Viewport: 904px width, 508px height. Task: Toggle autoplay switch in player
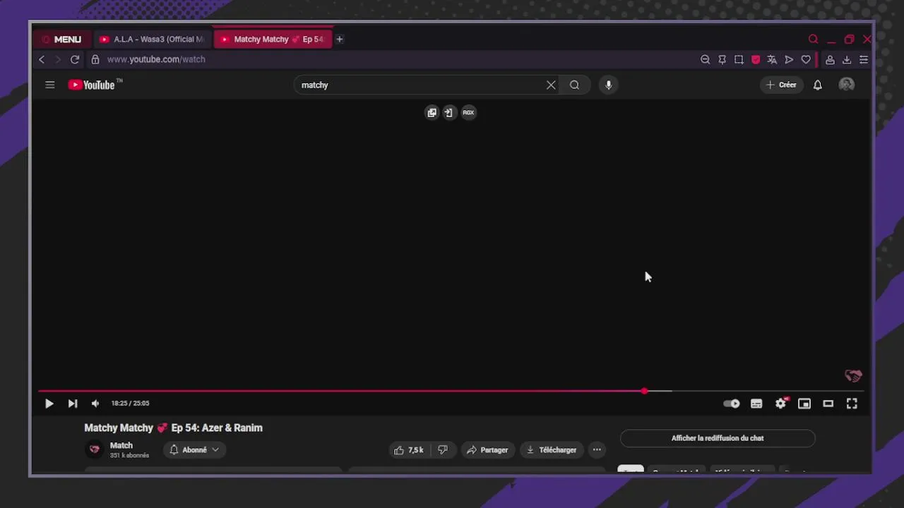(732, 404)
